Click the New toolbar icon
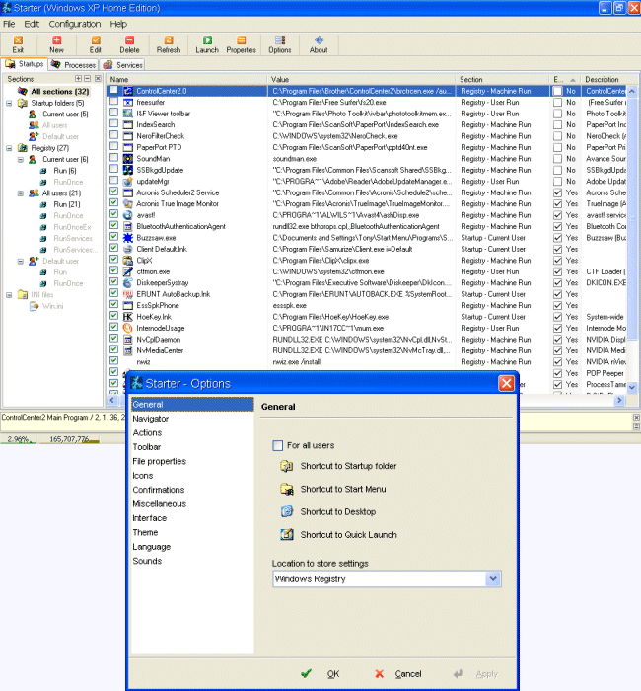The width and height of the screenshot is (641, 691). pos(57,40)
